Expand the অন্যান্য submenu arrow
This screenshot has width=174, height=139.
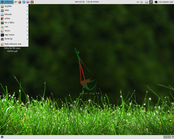[27, 31]
